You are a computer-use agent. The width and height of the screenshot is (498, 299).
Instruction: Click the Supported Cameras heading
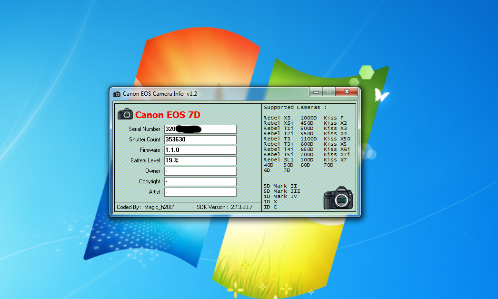pos(295,108)
